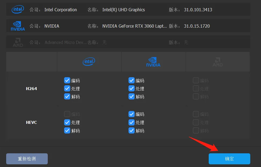Uncheck NVIDIA HEVC 解码 checkbox
261x167 pixels.
point(131,130)
